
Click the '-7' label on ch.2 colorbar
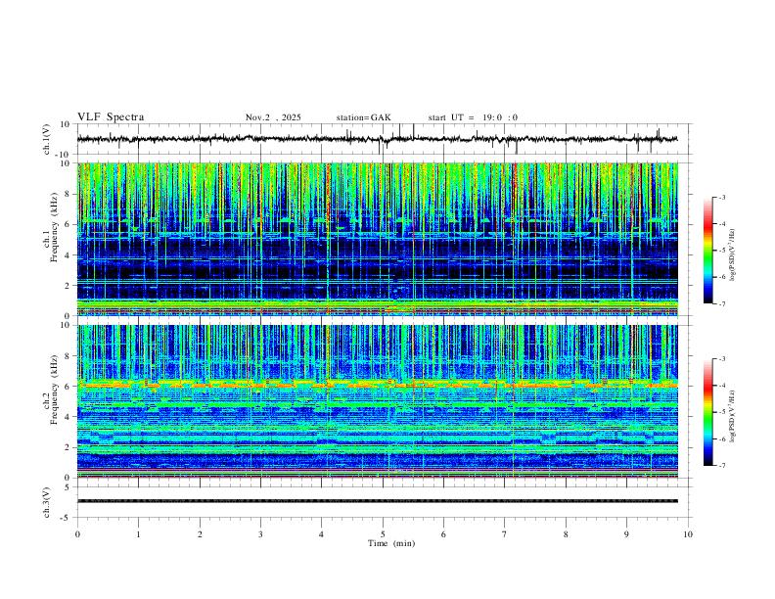(721, 465)
